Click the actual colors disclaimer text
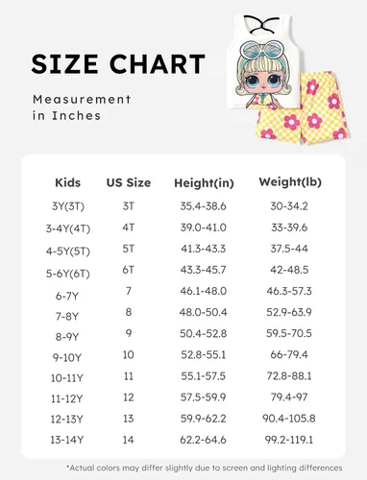The width and height of the screenshot is (367, 480). click(x=205, y=468)
